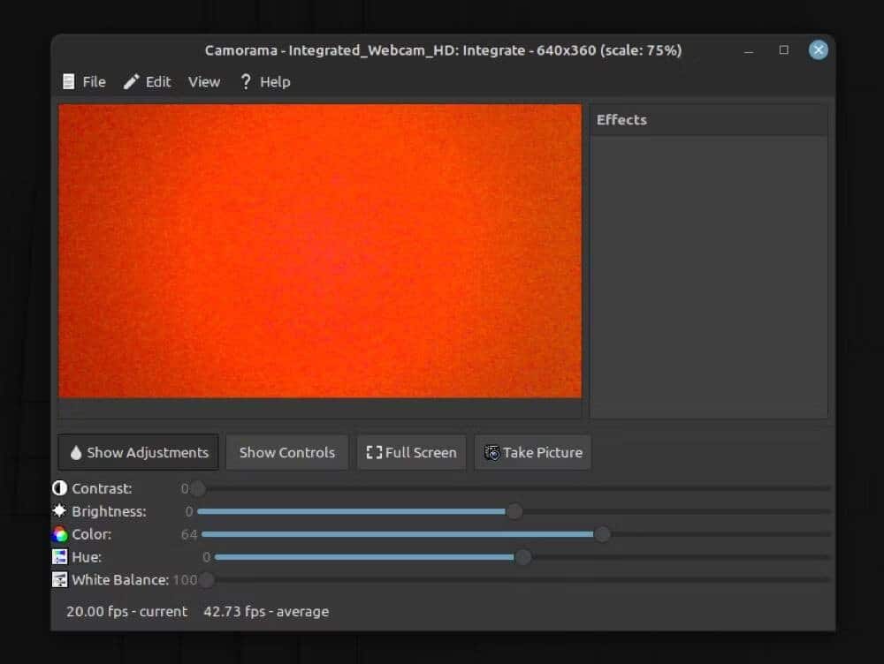884x664 pixels.
Task: Click the Hue slider handle
Action: coord(522,557)
